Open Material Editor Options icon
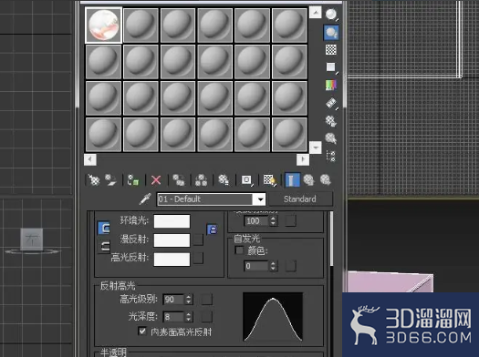The height and width of the screenshot is (357, 479). pyautogui.click(x=331, y=121)
